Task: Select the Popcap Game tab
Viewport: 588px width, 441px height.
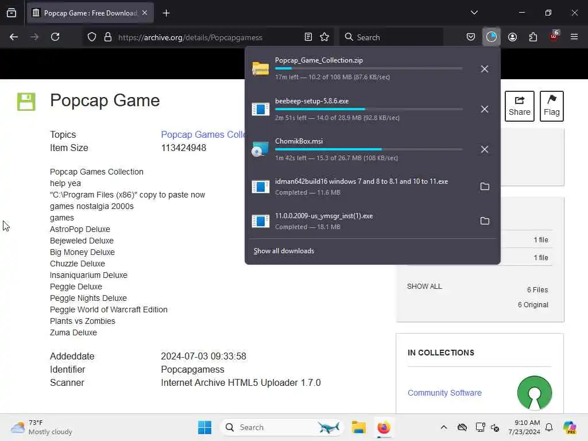Action: [90, 13]
